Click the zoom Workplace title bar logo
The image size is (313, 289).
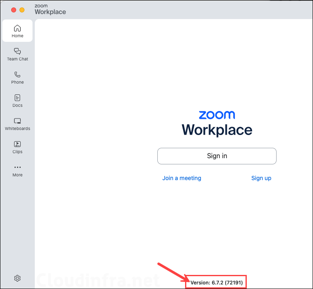(50, 10)
